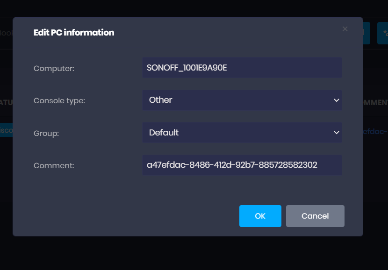The width and height of the screenshot is (388, 270).
Task: Click the partially visible COMMENT column header
Action: 375,102
